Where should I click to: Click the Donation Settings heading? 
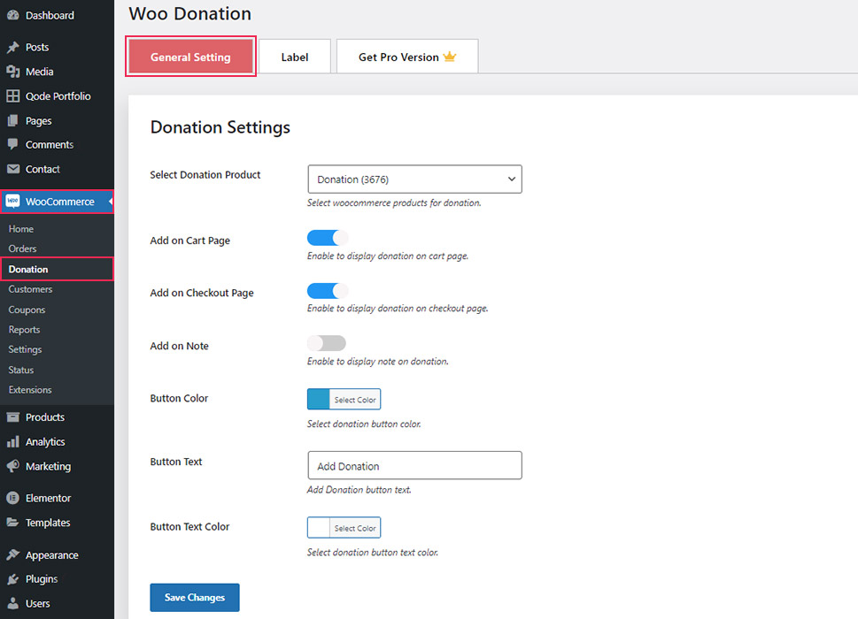220,127
